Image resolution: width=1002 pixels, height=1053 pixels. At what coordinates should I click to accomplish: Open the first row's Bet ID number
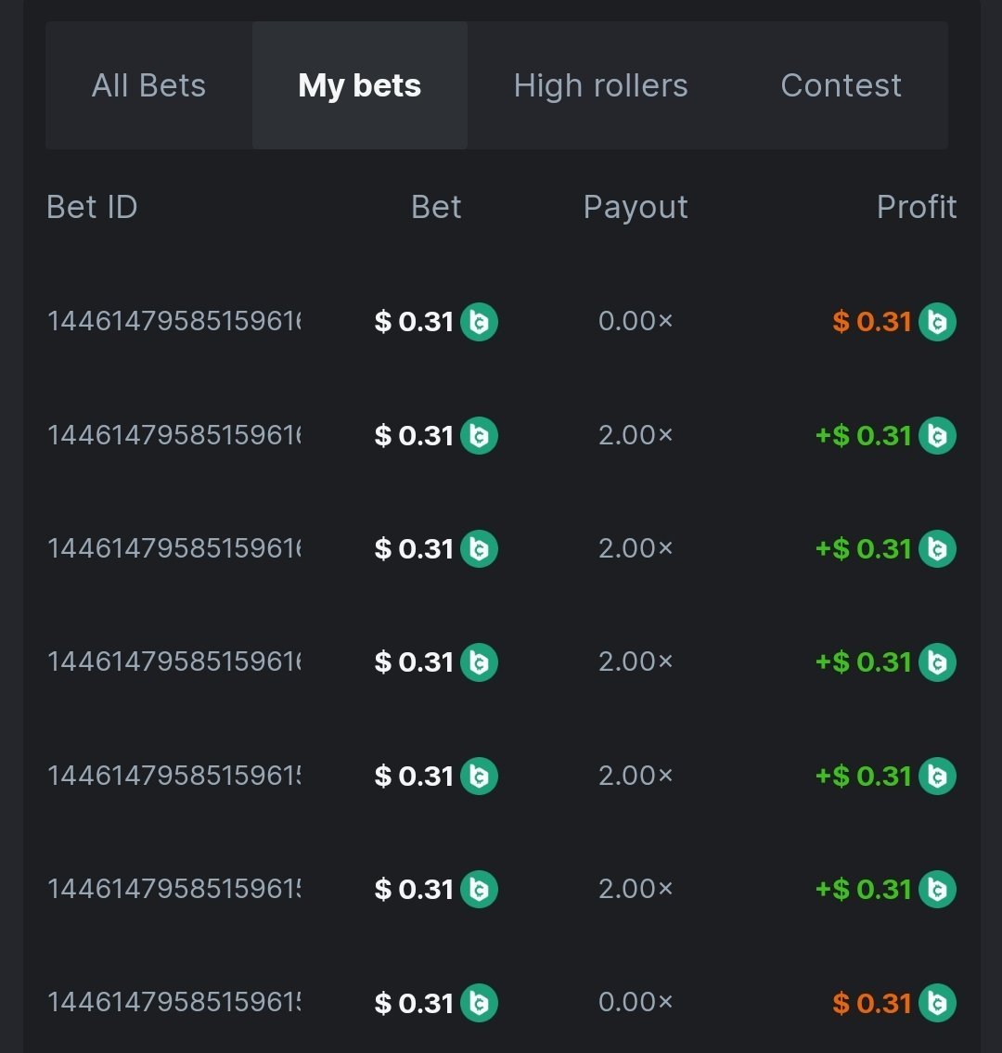[173, 322]
